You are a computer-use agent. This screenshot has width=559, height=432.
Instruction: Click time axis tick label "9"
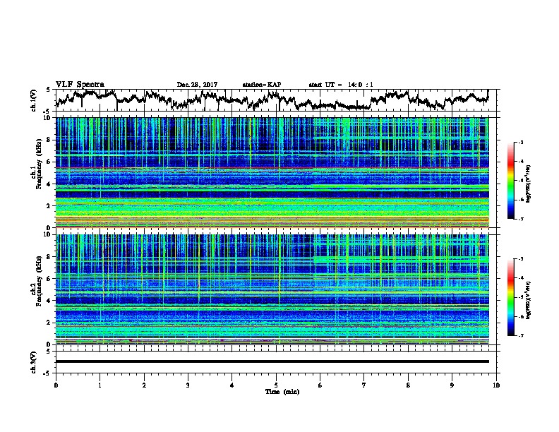pos(452,385)
